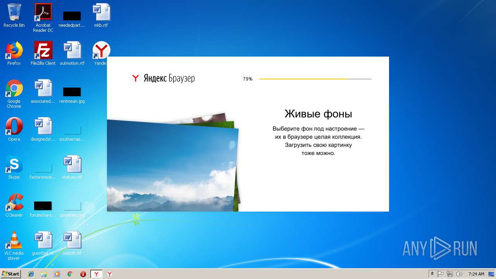Select the Recycle Bin desktop icon

coord(14,15)
